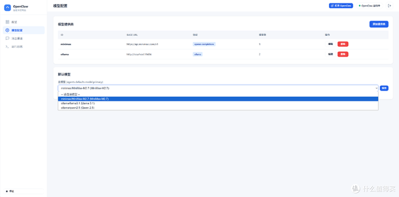Click the BASE URL column header
Viewport: 399px width, 197px height.
(132, 35)
